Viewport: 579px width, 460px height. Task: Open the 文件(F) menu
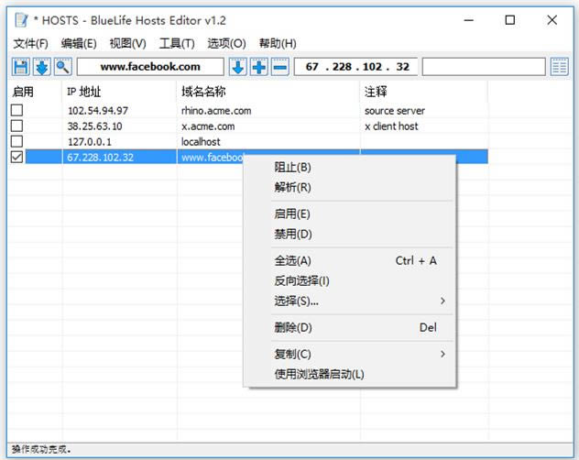click(30, 44)
